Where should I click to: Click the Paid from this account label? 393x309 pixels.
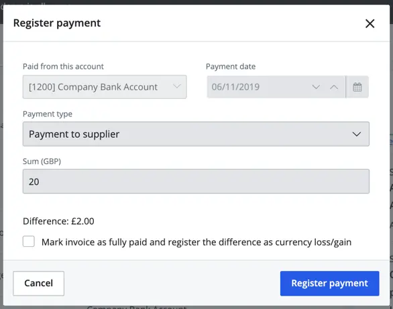point(63,66)
